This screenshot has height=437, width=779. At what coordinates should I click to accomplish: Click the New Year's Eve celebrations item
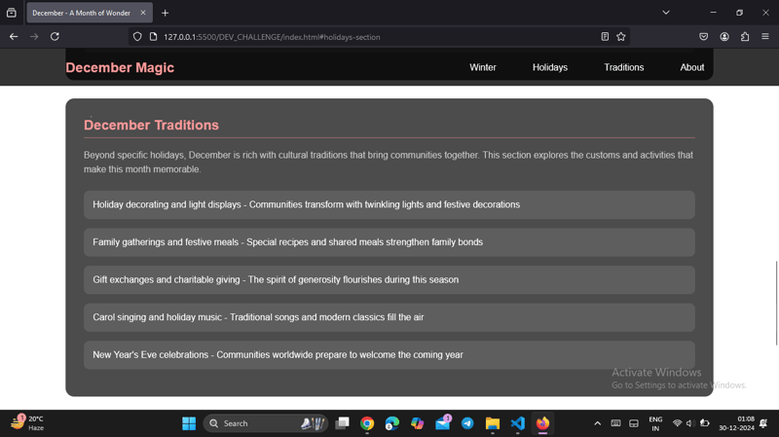tap(389, 355)
